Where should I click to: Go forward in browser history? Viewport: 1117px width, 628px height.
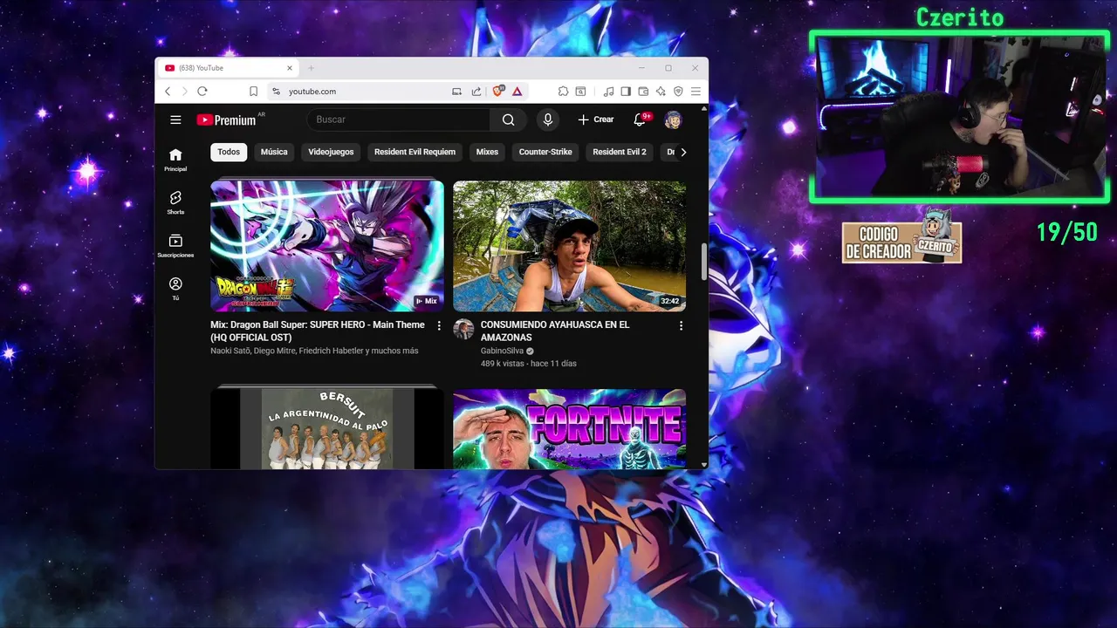click(184, 91)
